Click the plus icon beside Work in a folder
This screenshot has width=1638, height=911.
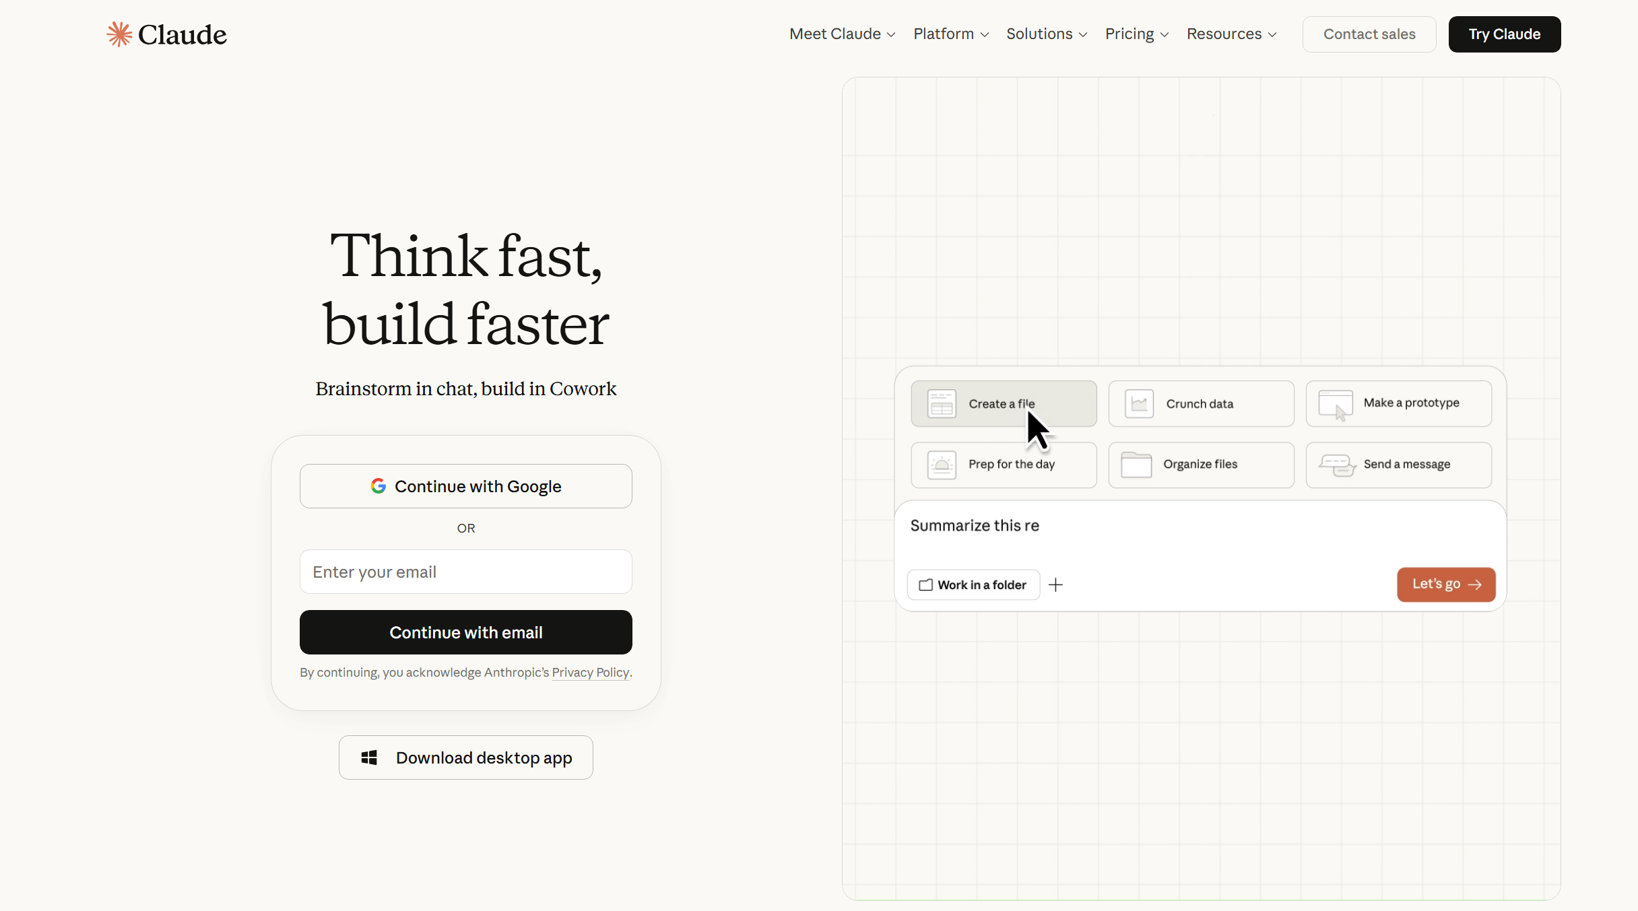click(1055, 584)
